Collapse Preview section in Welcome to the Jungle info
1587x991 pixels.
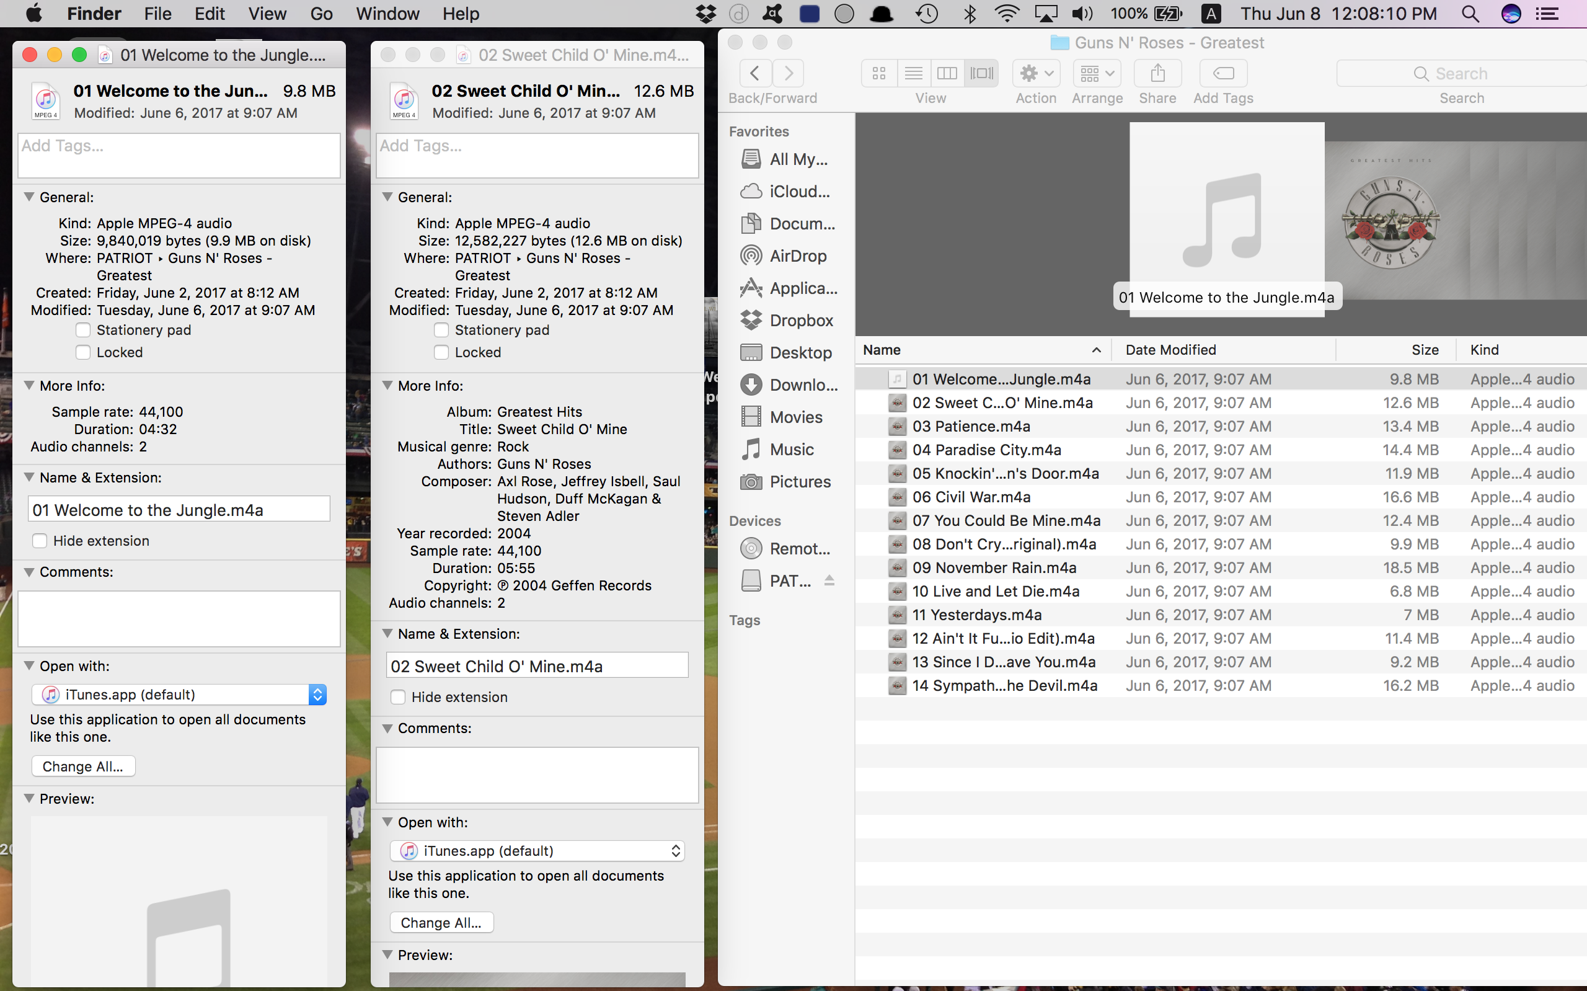point(29,798)
